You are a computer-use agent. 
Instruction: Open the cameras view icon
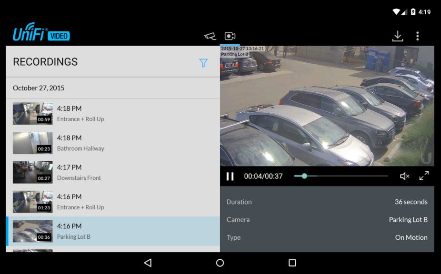pyautogui.click(x=210, y=36)
